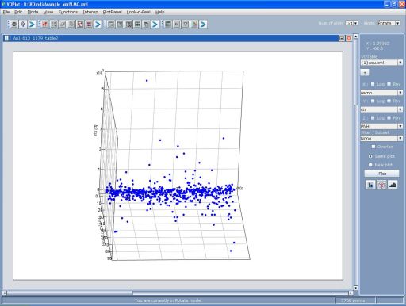
Task: Click the tree-shaped icon beside the globe icon
Action: pyautogui.click(x=23, y=25)
